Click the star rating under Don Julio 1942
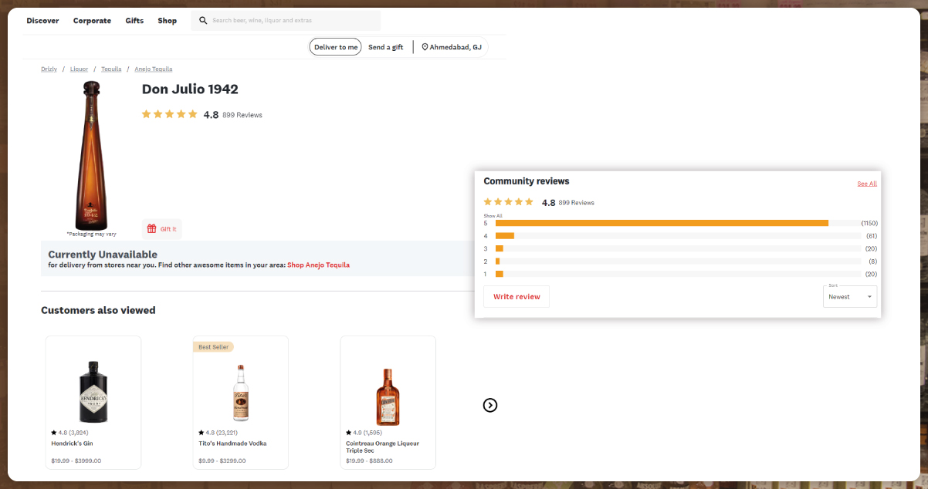This screenshot has height=489, width=928. point(170,114)
